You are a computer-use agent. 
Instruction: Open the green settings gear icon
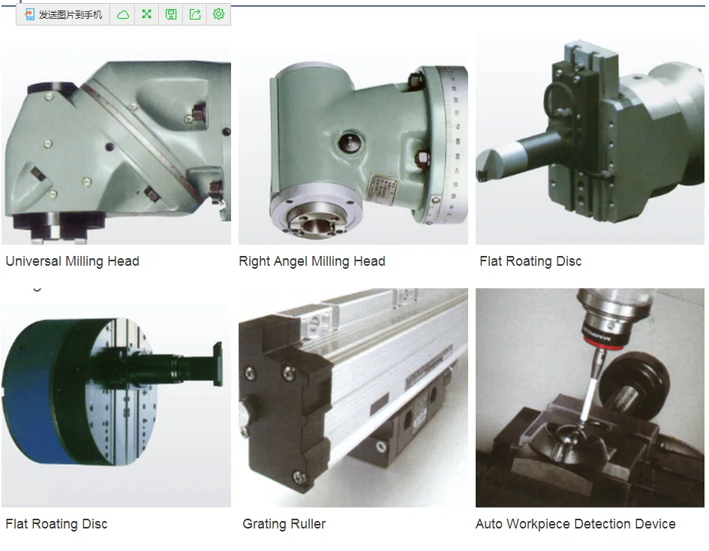218,14
